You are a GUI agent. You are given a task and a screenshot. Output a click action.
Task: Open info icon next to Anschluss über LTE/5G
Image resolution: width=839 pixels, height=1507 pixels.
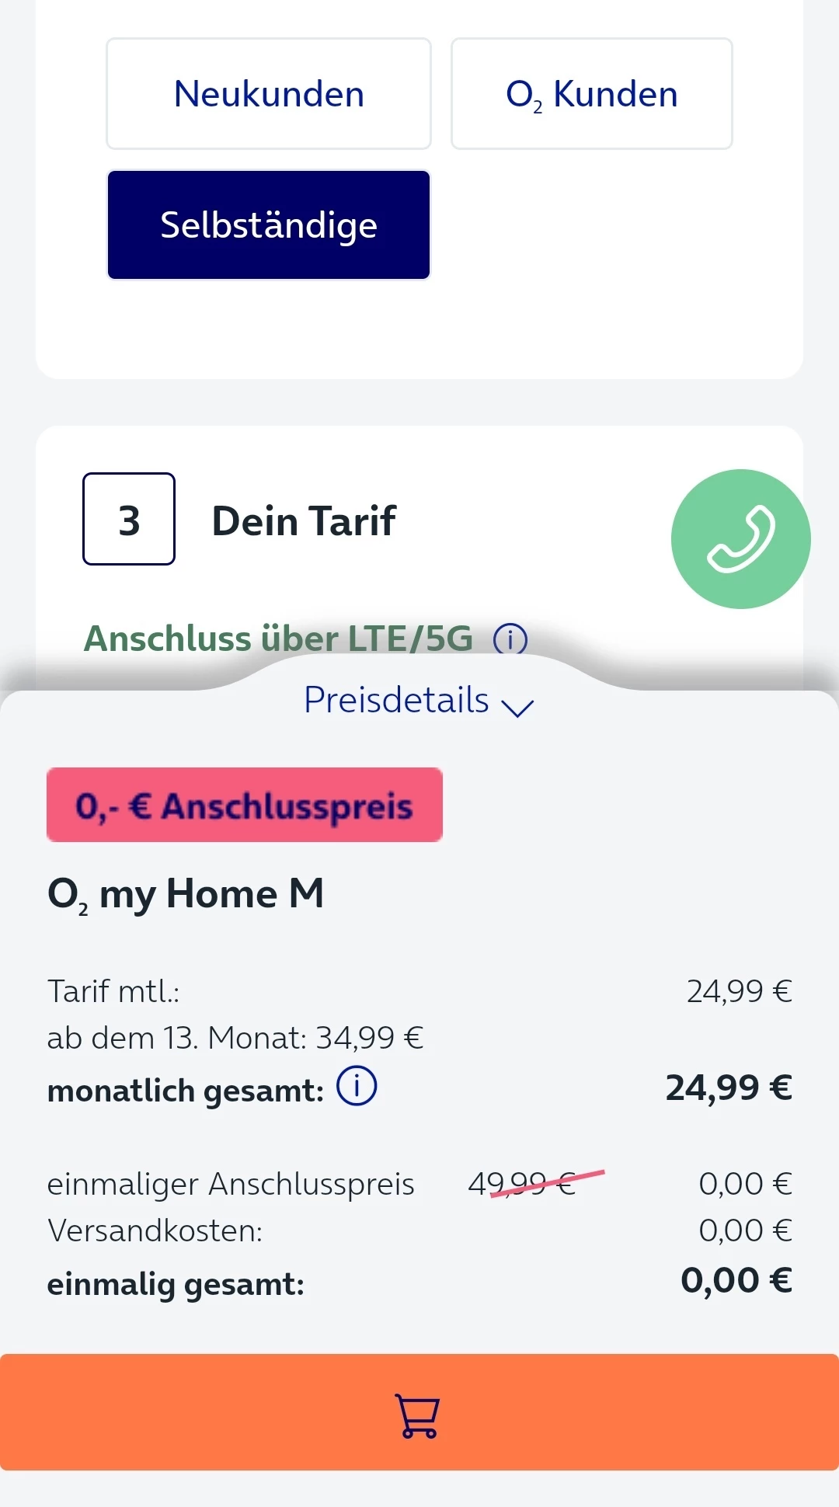[510, 639]
